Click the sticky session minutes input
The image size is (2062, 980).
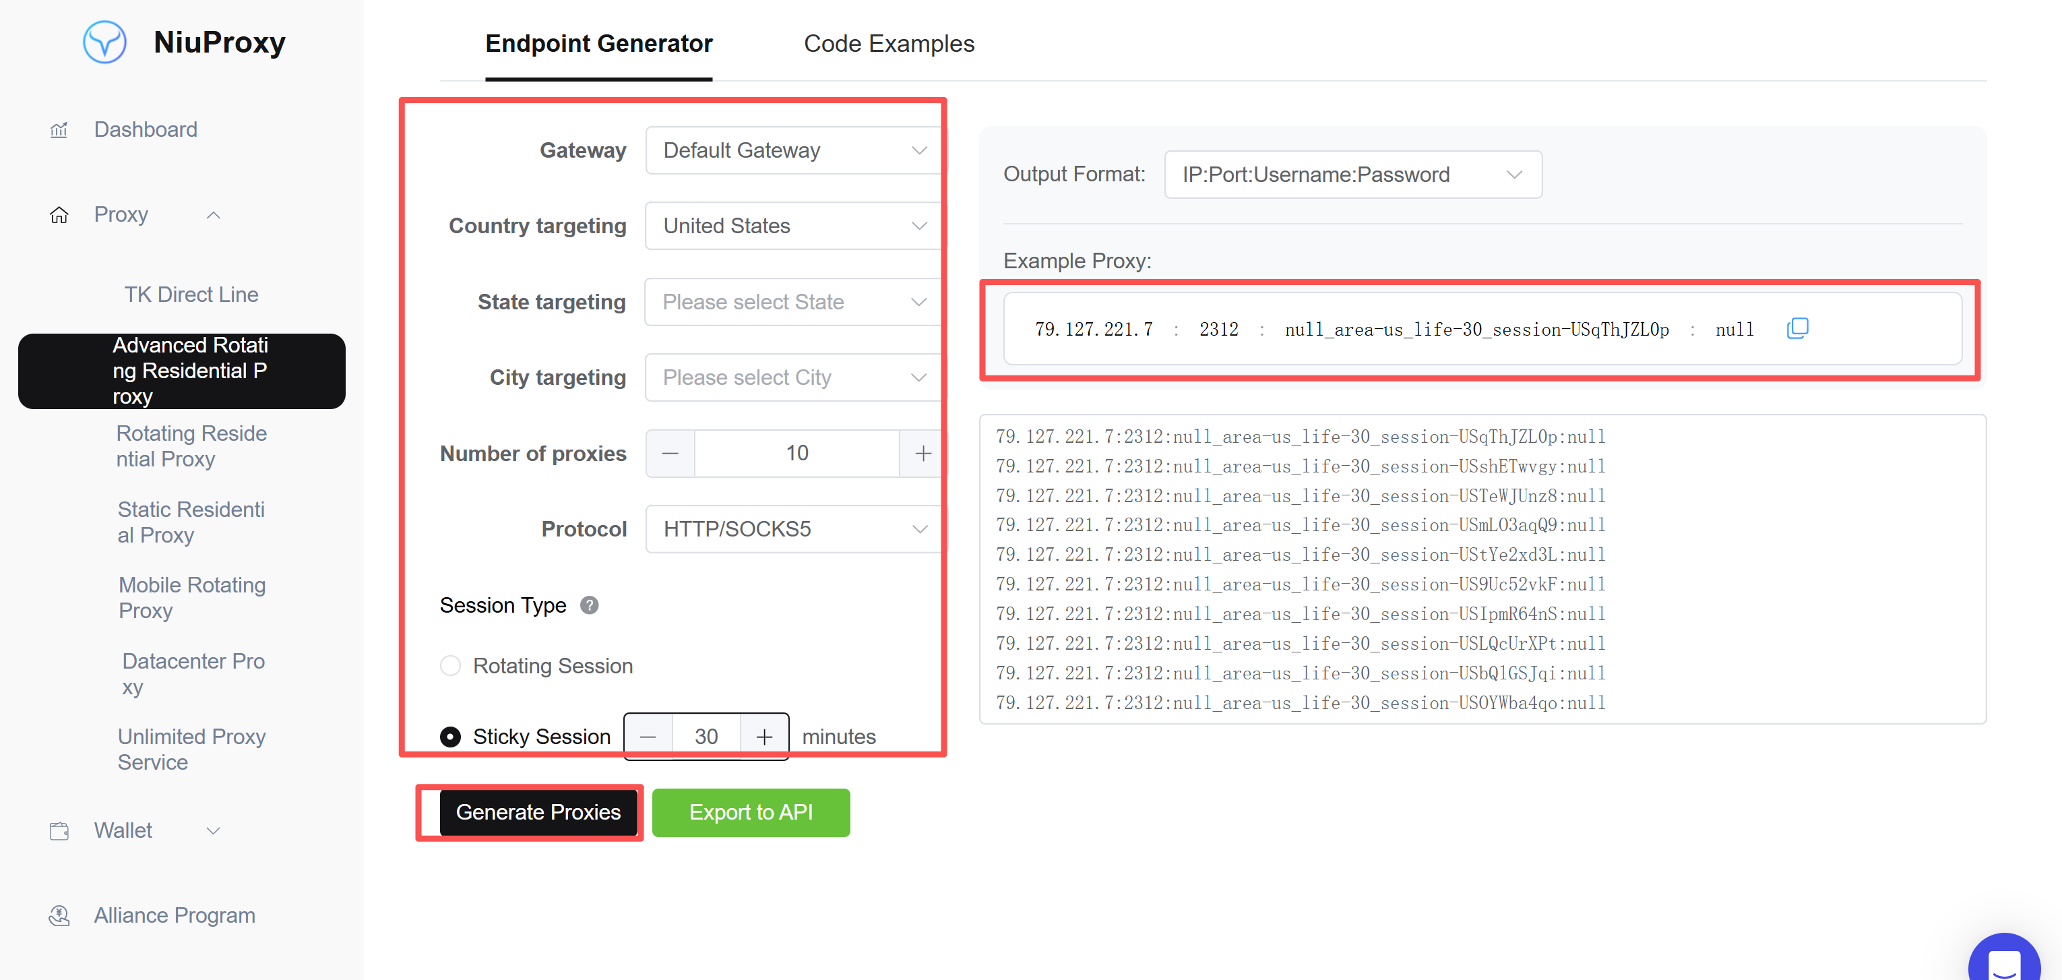pos(706,737)
